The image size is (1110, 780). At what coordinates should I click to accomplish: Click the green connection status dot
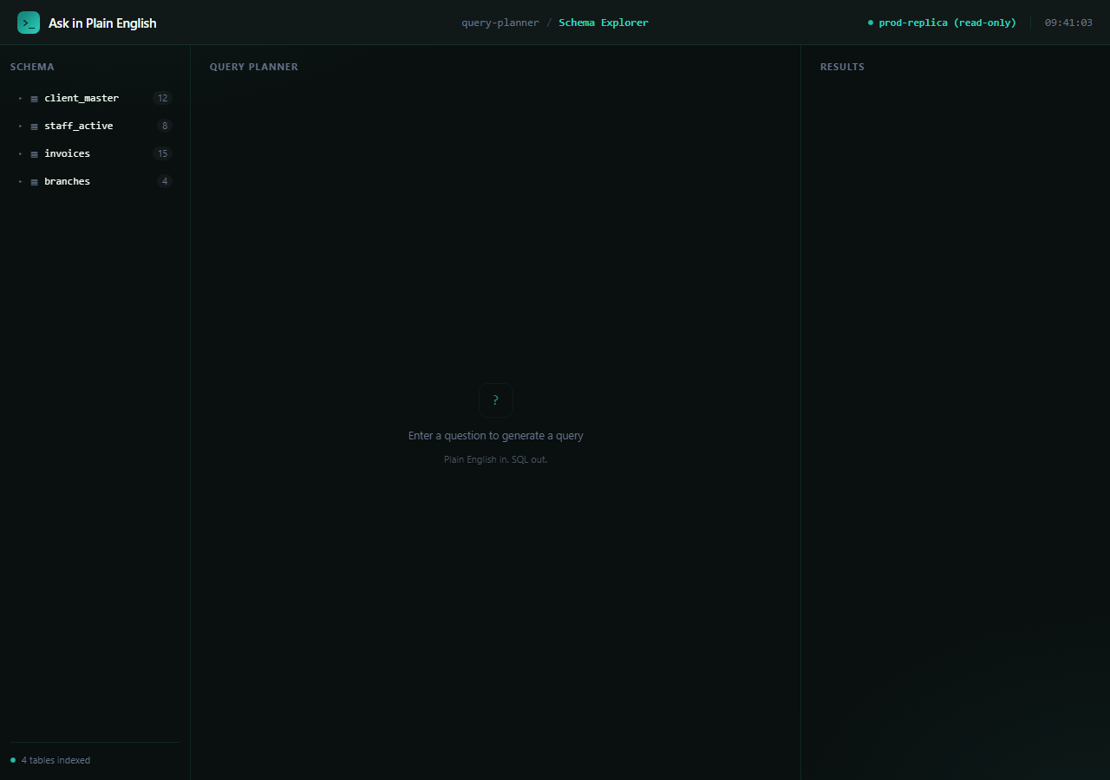click(871, 23)
